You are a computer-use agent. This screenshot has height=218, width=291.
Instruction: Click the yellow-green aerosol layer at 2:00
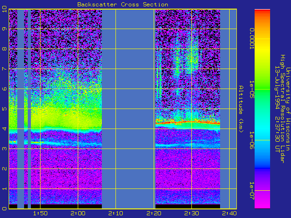[x=78, y=119]
